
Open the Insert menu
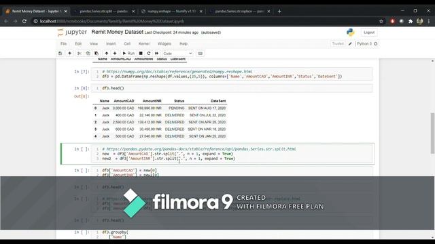point(111,43)
